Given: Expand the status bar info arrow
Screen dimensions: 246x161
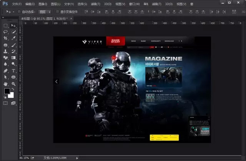Looking at the screenshot, I should tap(77, 158).
